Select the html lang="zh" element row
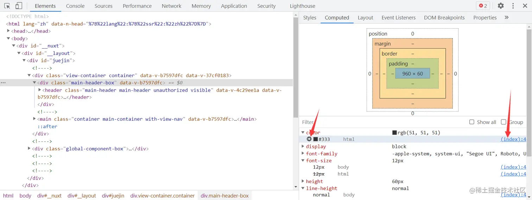532x200 pixels. (x=109, y=24)
